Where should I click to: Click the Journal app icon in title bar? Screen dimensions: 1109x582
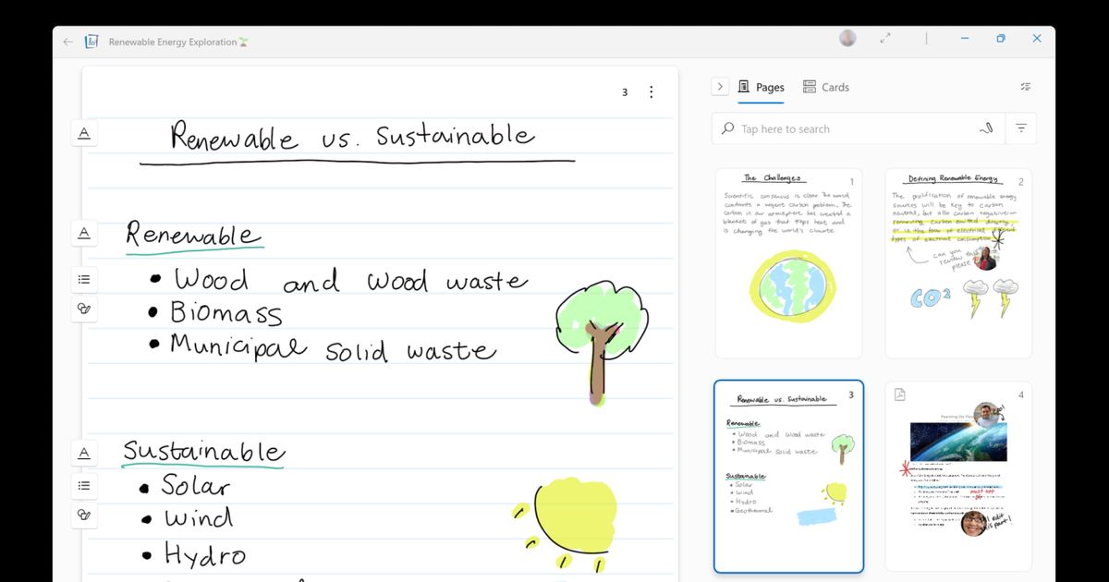[x=91, y=42]
